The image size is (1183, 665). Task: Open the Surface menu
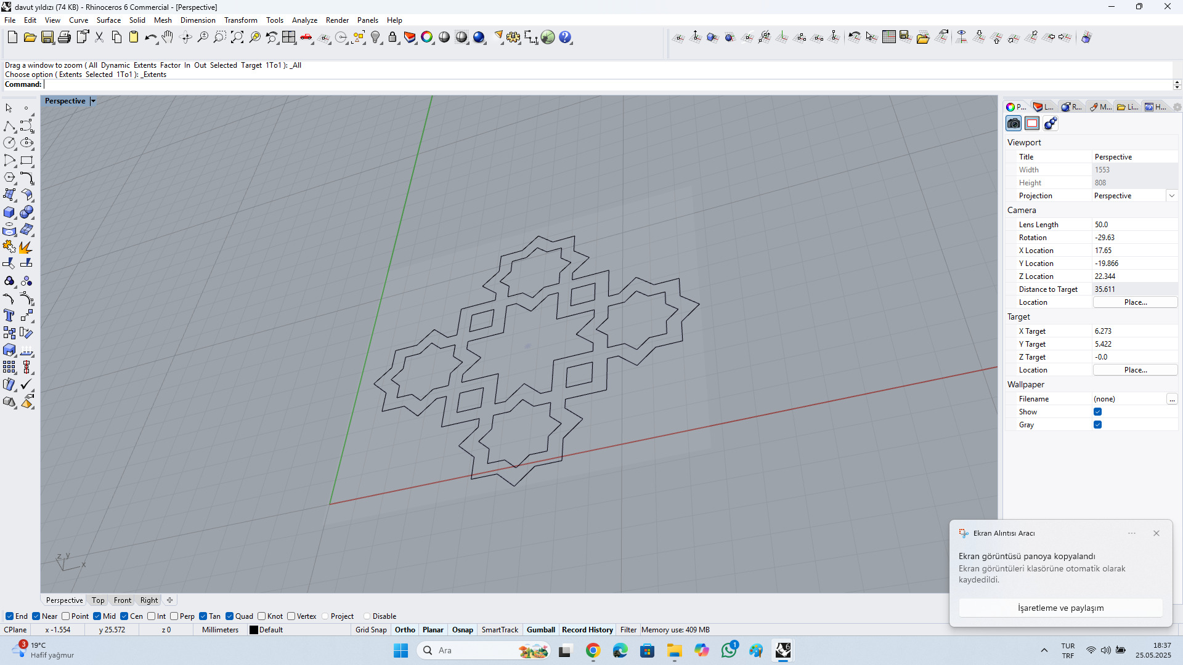tap(108, 20)
